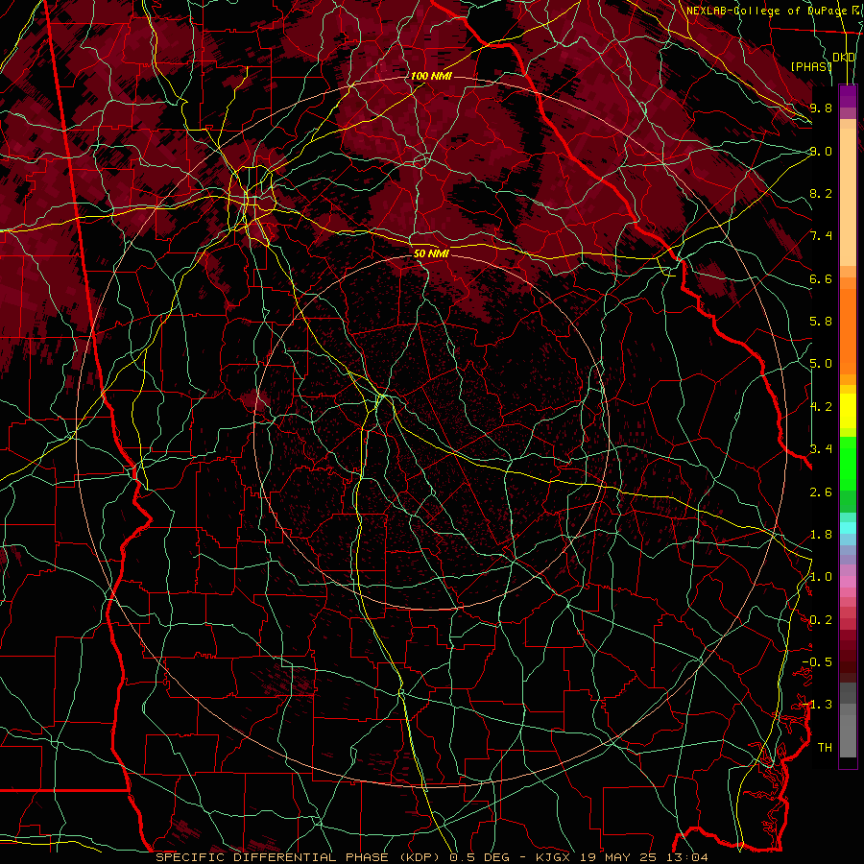
Task: Click the 5.0 scale value
Action: (821, 364)
